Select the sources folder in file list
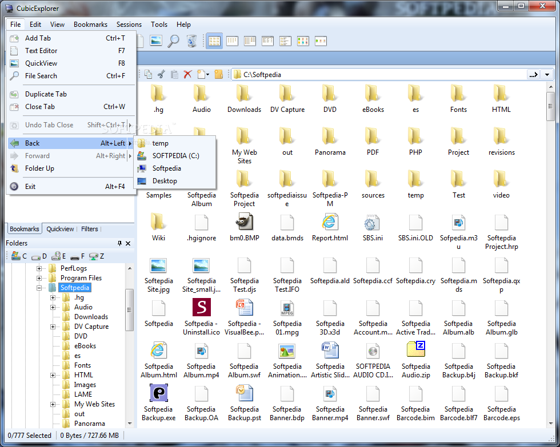 [373, 184]
